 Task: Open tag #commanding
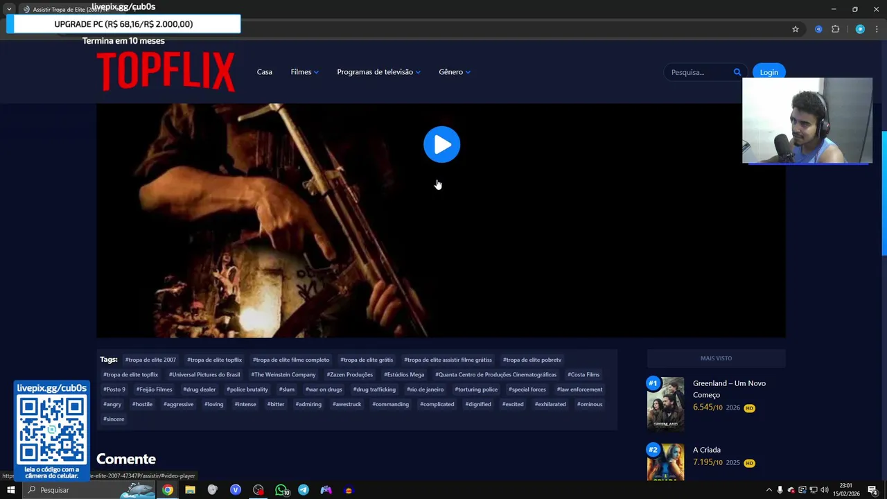coord(390,404)
